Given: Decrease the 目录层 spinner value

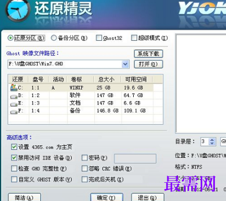Looking at the screenshot, I should (212, 143).
